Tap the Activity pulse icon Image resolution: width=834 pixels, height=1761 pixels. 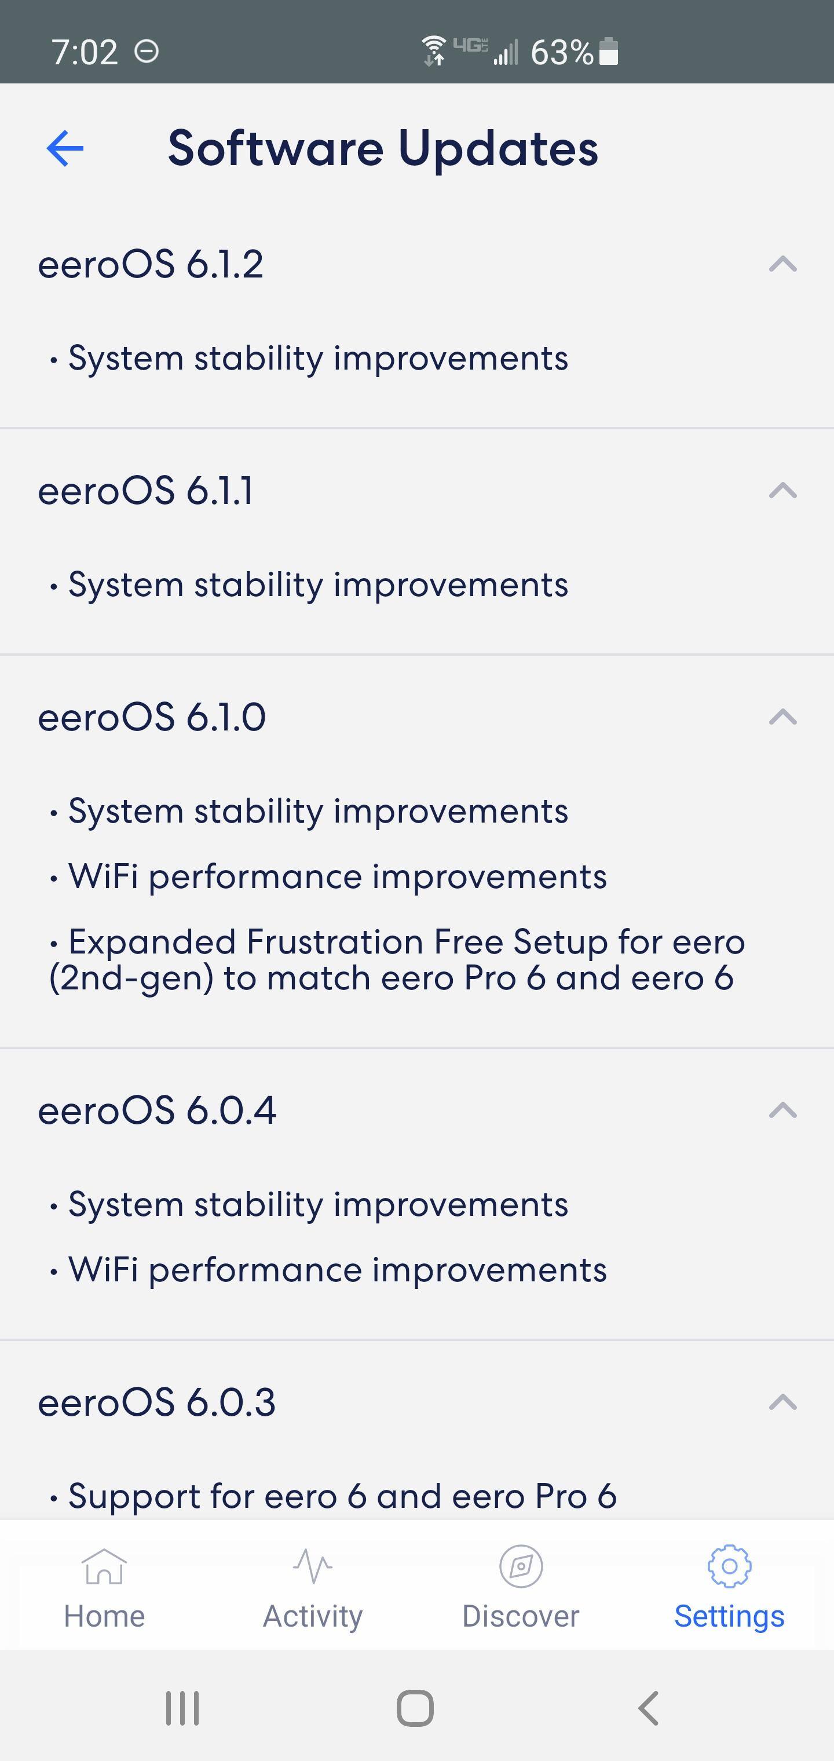click(312, 1565)
